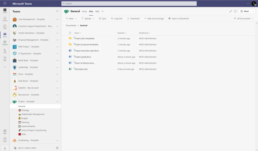
Task: Click the Case Management team avatar
Action: [15, 19]
